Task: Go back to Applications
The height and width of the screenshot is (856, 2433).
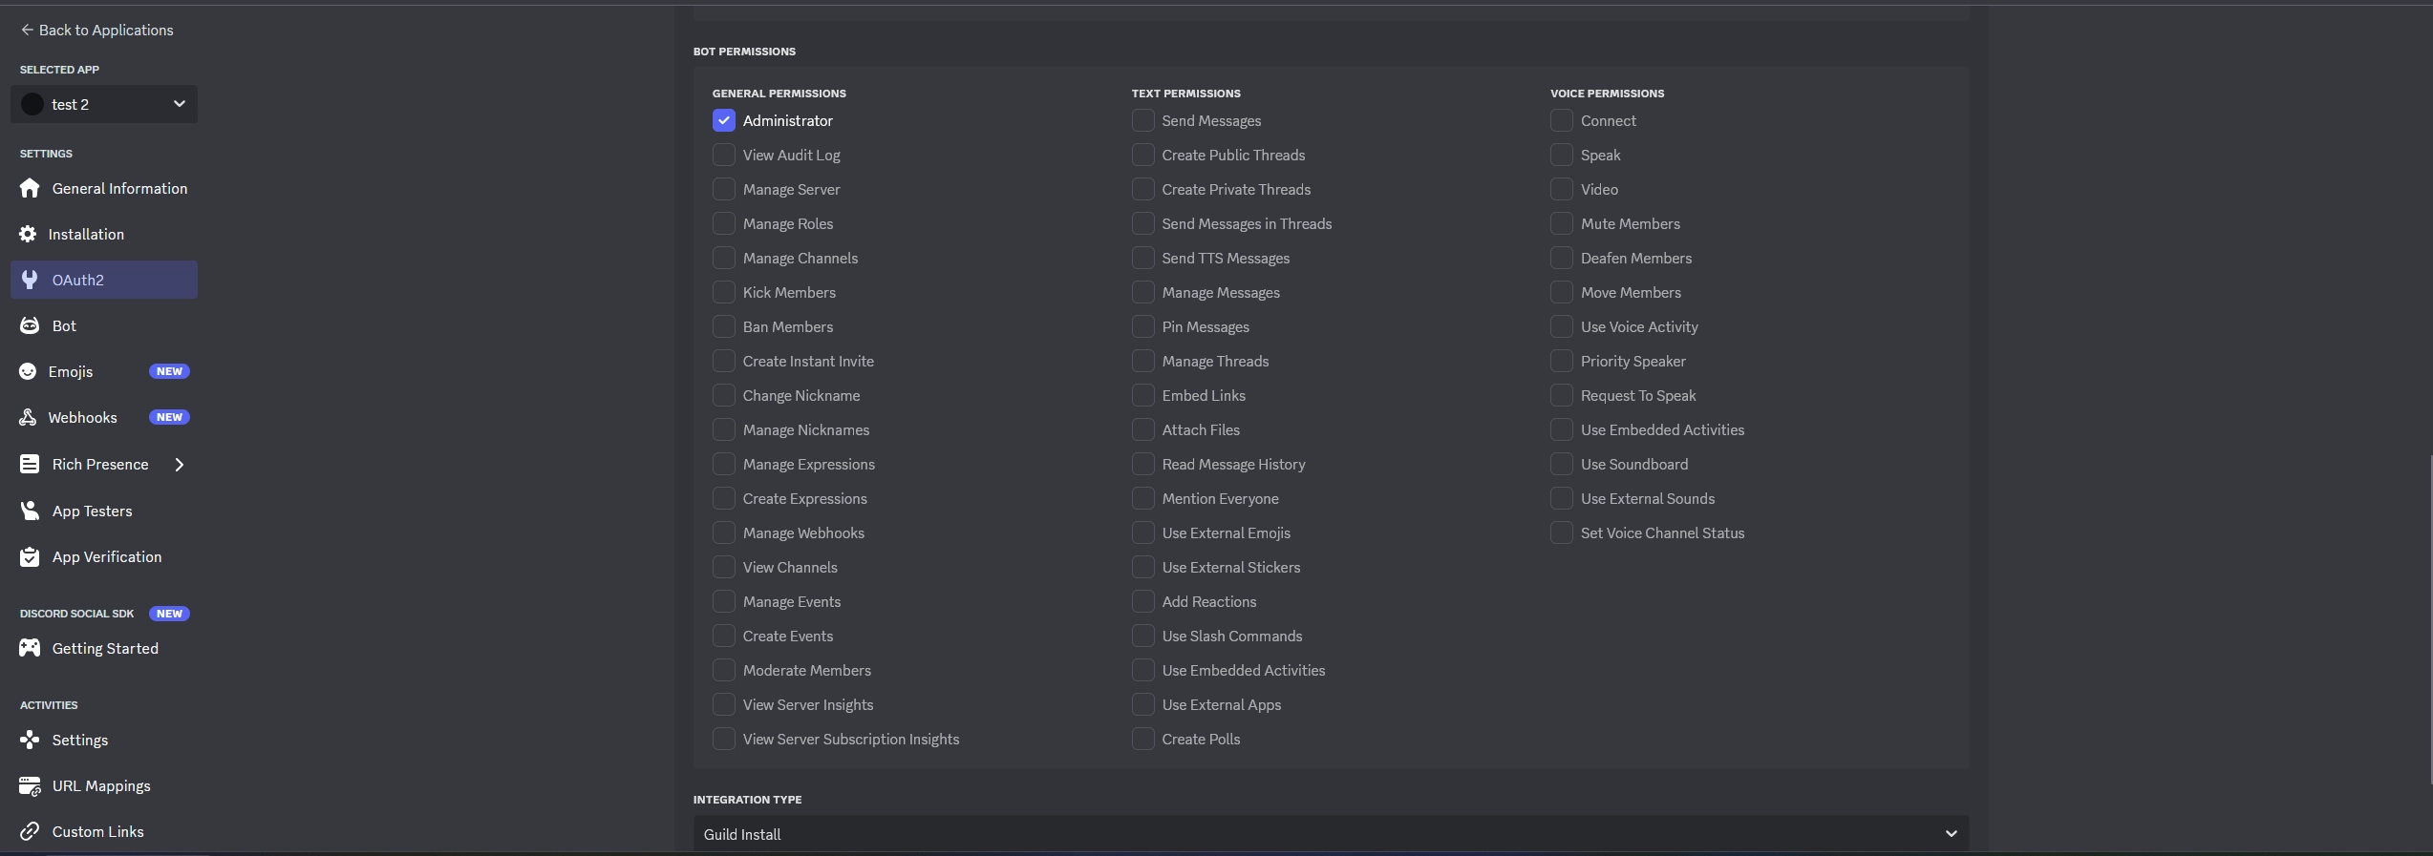Action: click(96, 31)
